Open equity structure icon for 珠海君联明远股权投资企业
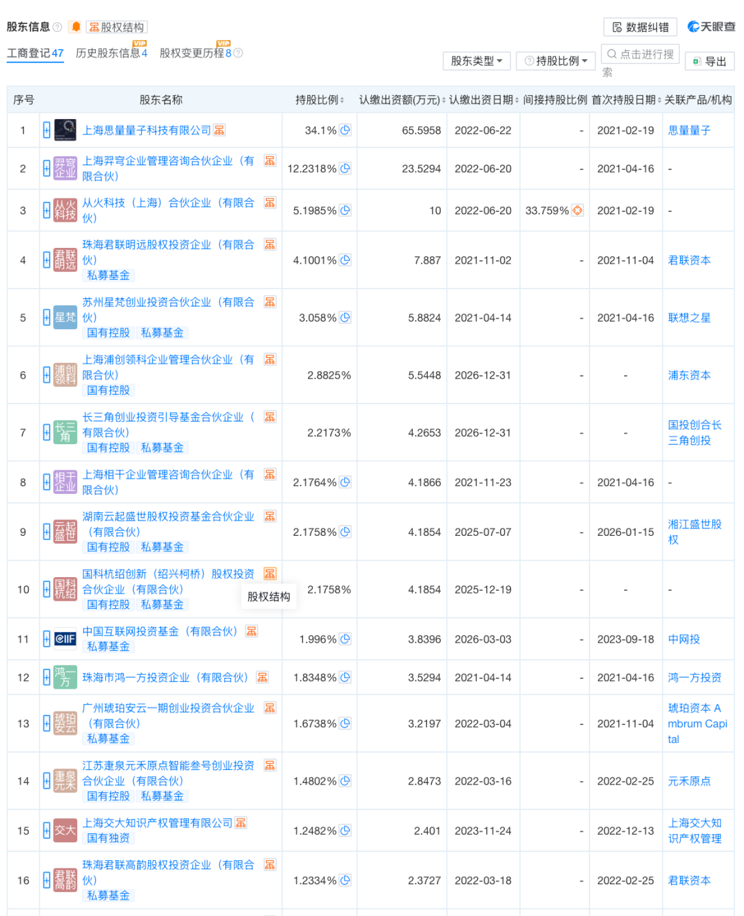This screenshot has width=744, height=916. click(x=270, y=244)
